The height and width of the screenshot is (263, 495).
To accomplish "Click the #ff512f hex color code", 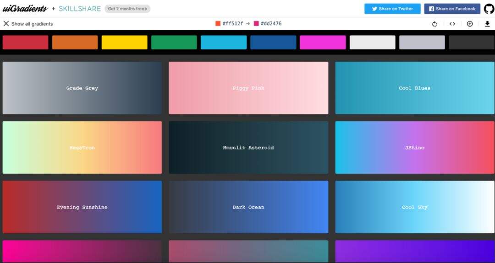I will 233,24.
